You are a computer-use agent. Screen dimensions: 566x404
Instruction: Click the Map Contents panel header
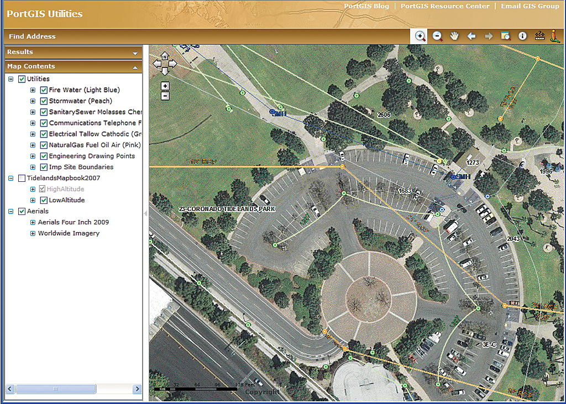coord(74,67)
